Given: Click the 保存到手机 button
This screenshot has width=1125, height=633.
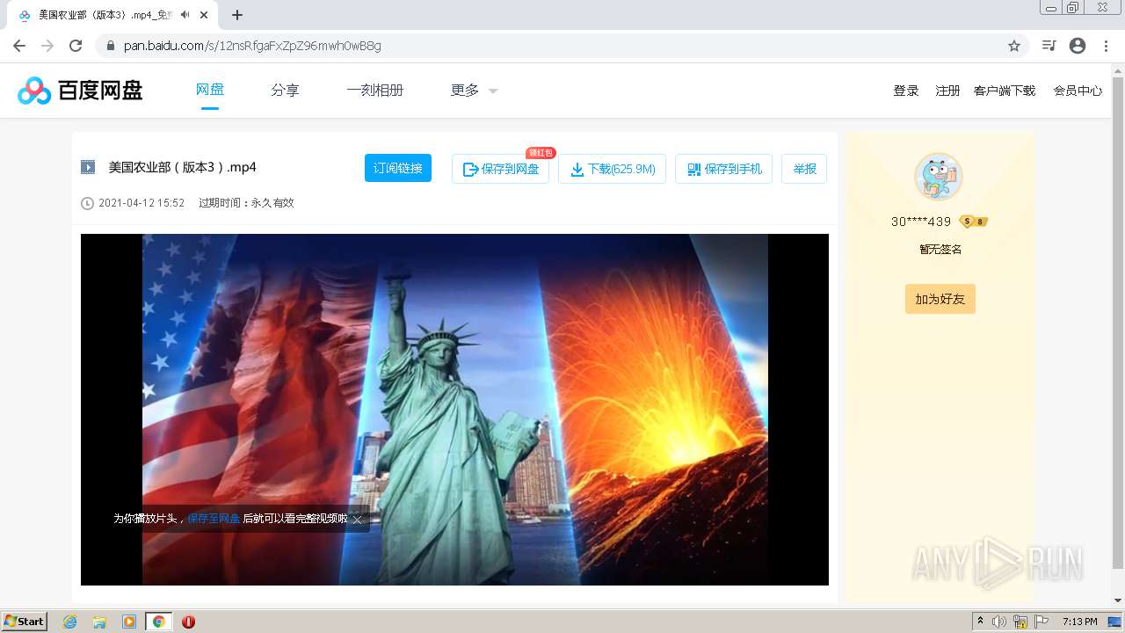Looking at the screenshot, I should pos(723,169).
